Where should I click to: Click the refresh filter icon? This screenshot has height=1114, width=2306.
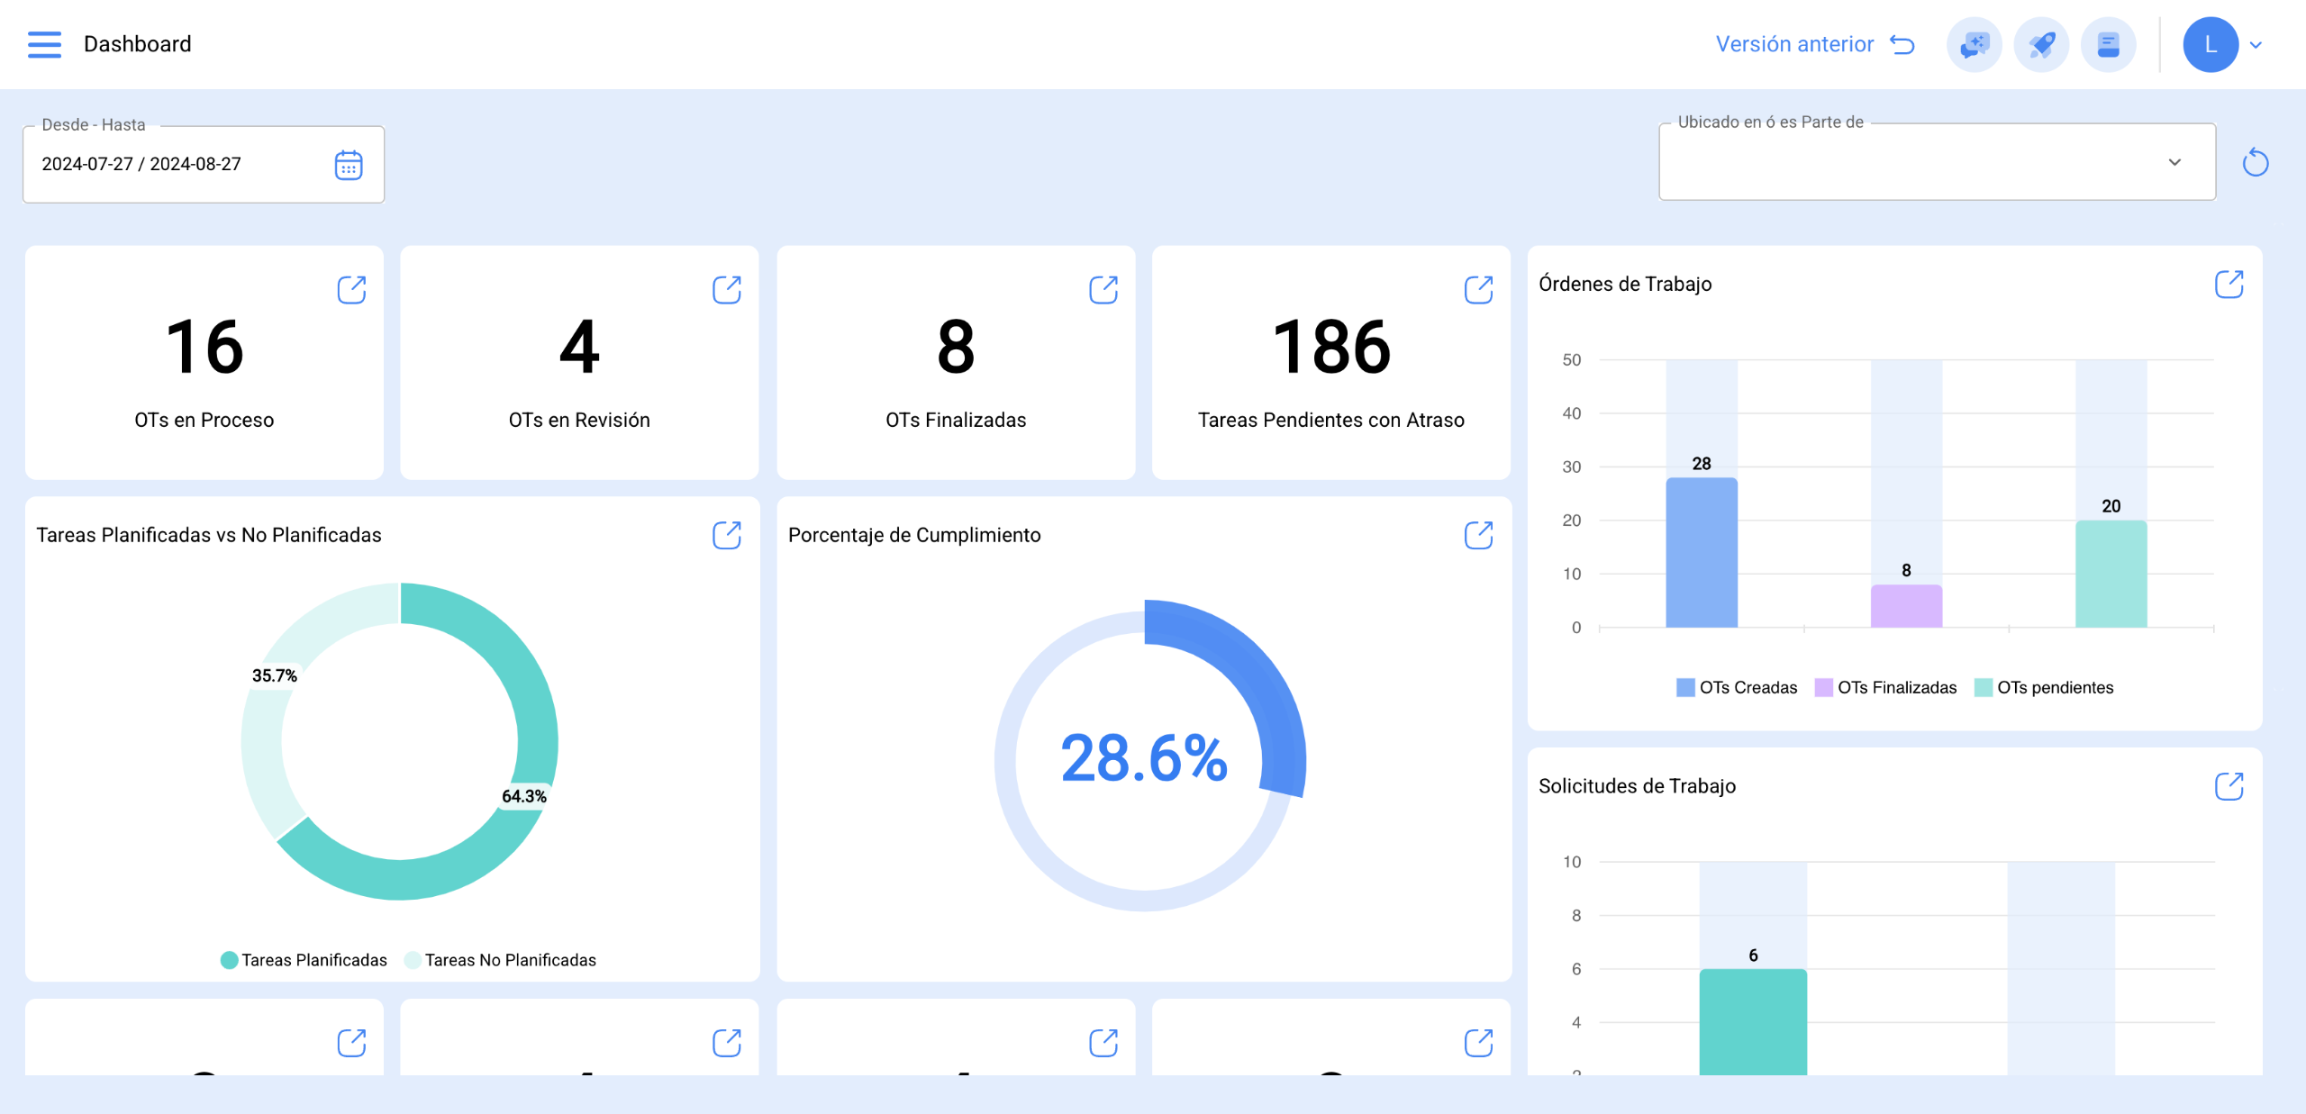[x=2255, y=163]
